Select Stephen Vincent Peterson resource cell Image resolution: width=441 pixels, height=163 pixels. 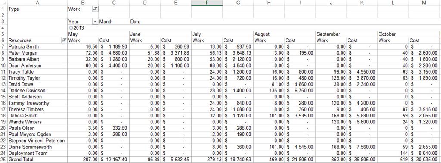(37, 141)
